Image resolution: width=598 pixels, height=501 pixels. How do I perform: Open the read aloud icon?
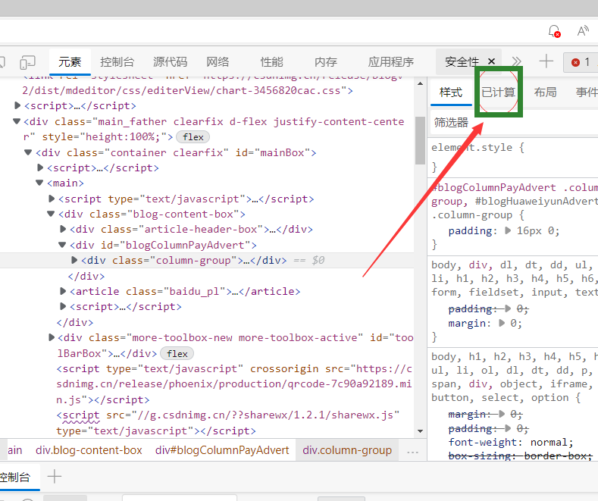click(x=583, y=30)
